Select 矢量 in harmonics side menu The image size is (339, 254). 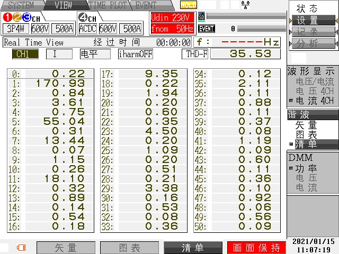[306, 125]
